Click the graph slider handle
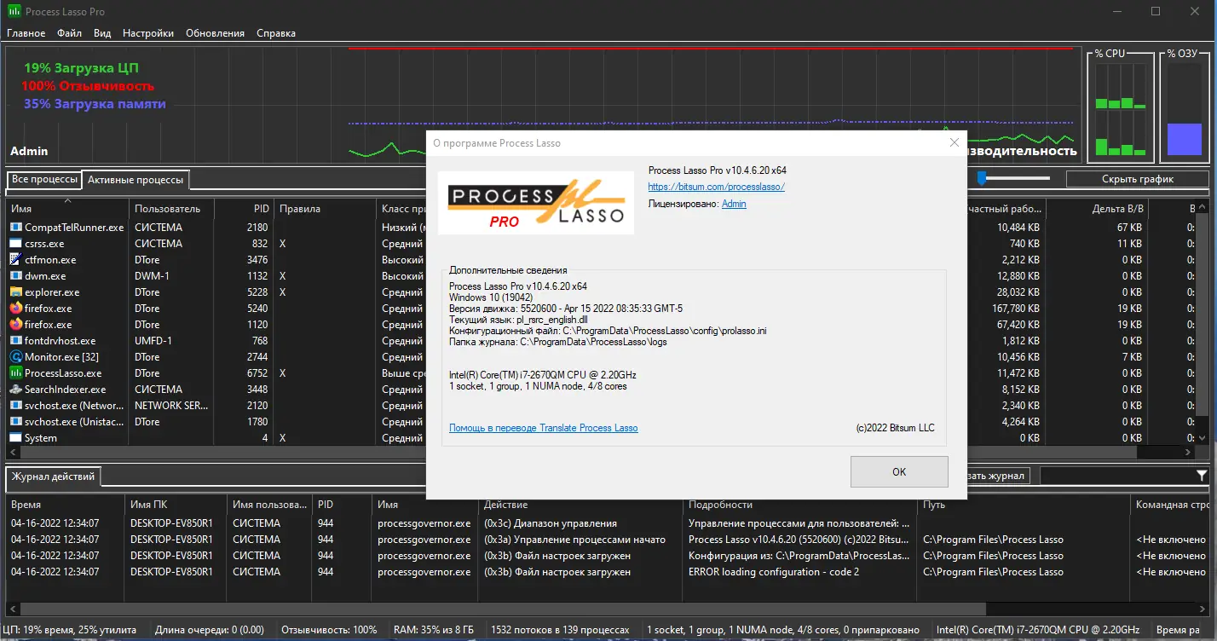1217x641 pixels. point(982,178)
